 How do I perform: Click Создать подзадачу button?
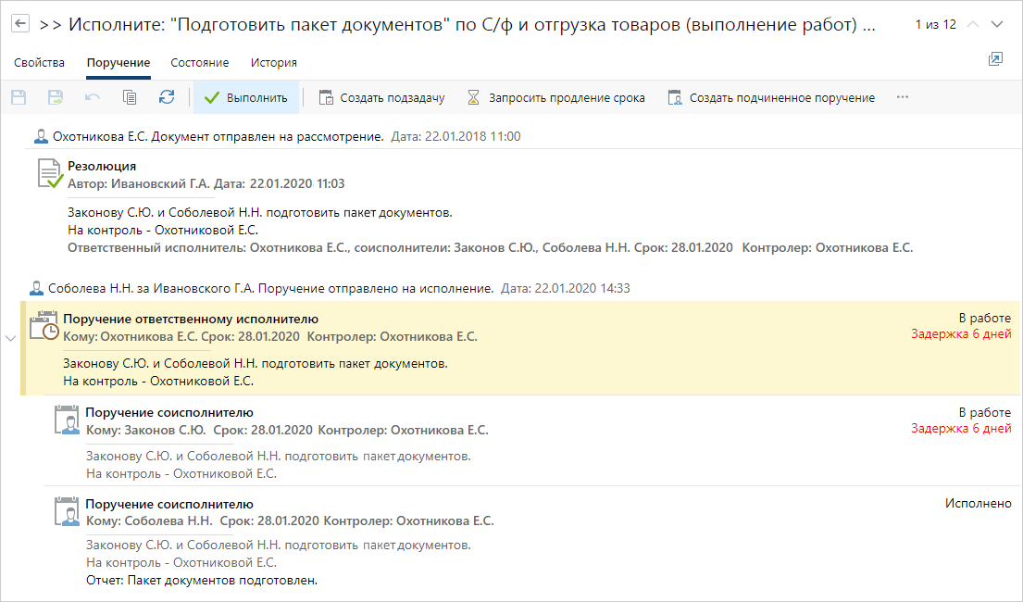[381, 97]
